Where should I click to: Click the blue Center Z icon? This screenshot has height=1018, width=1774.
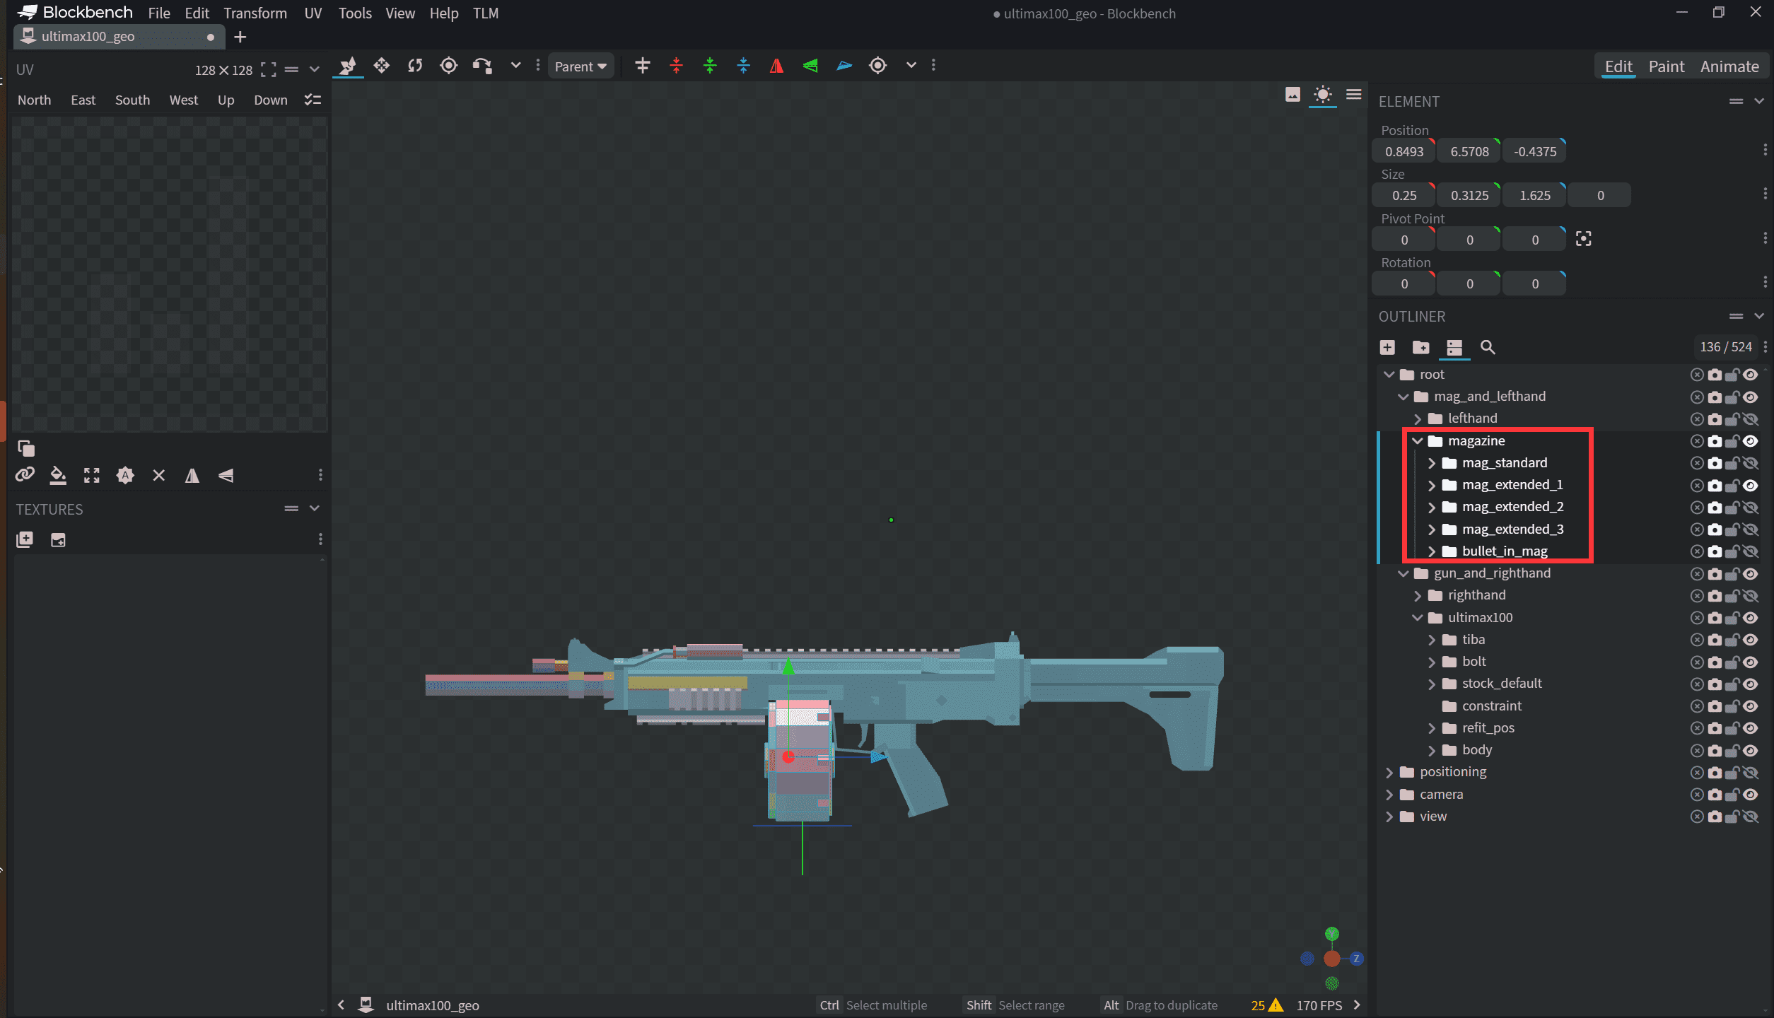coord(743,66)
